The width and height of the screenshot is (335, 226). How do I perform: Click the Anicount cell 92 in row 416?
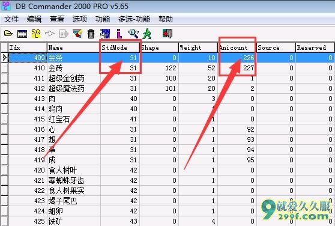[x=237, y=129]
